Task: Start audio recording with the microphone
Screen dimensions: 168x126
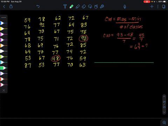Action: click(x=125, y=7)
